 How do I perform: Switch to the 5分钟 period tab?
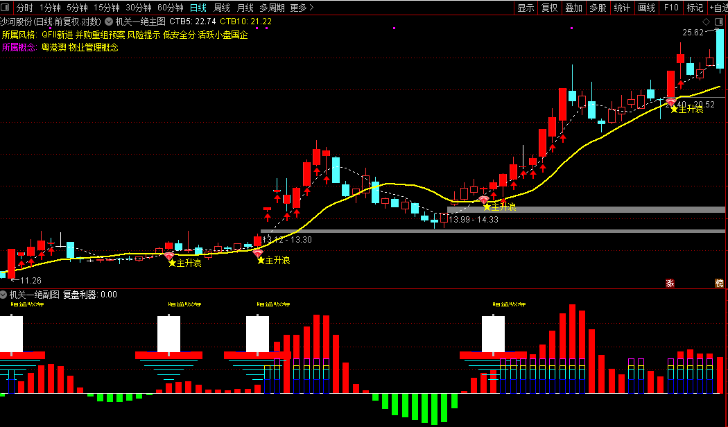[x=77, y=8]
